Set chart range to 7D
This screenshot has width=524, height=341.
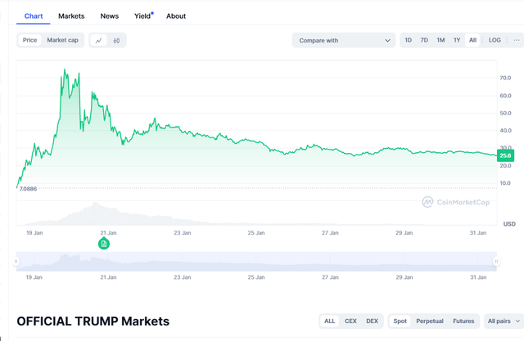[x=424, y=40]
